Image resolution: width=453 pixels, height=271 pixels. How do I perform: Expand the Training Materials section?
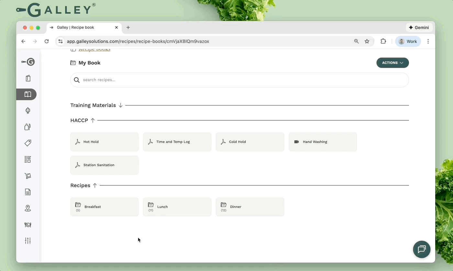pos(120,105)
